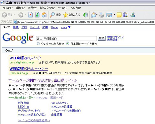Click Root-sea.co.jp ad URL text
The height and width of the screenshot is (124, 155).
[19, 73]
